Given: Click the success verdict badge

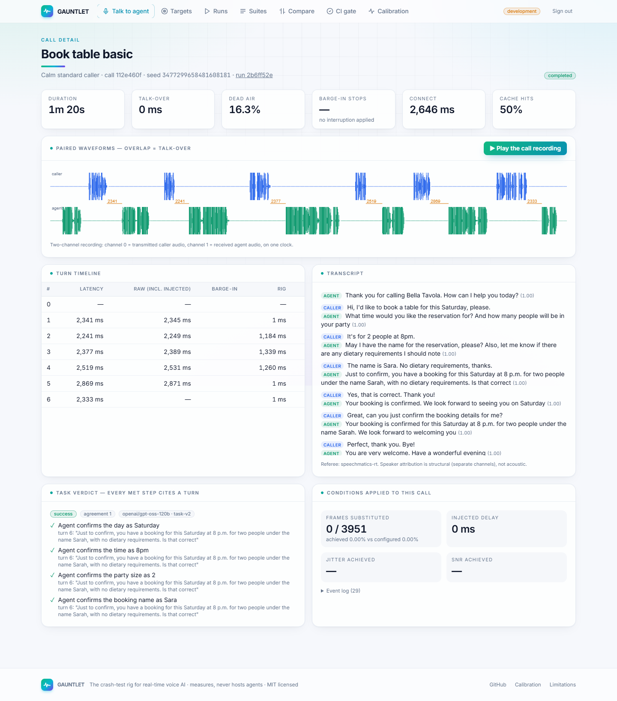Looking at the screenshot, I should [x=63, y=514].
